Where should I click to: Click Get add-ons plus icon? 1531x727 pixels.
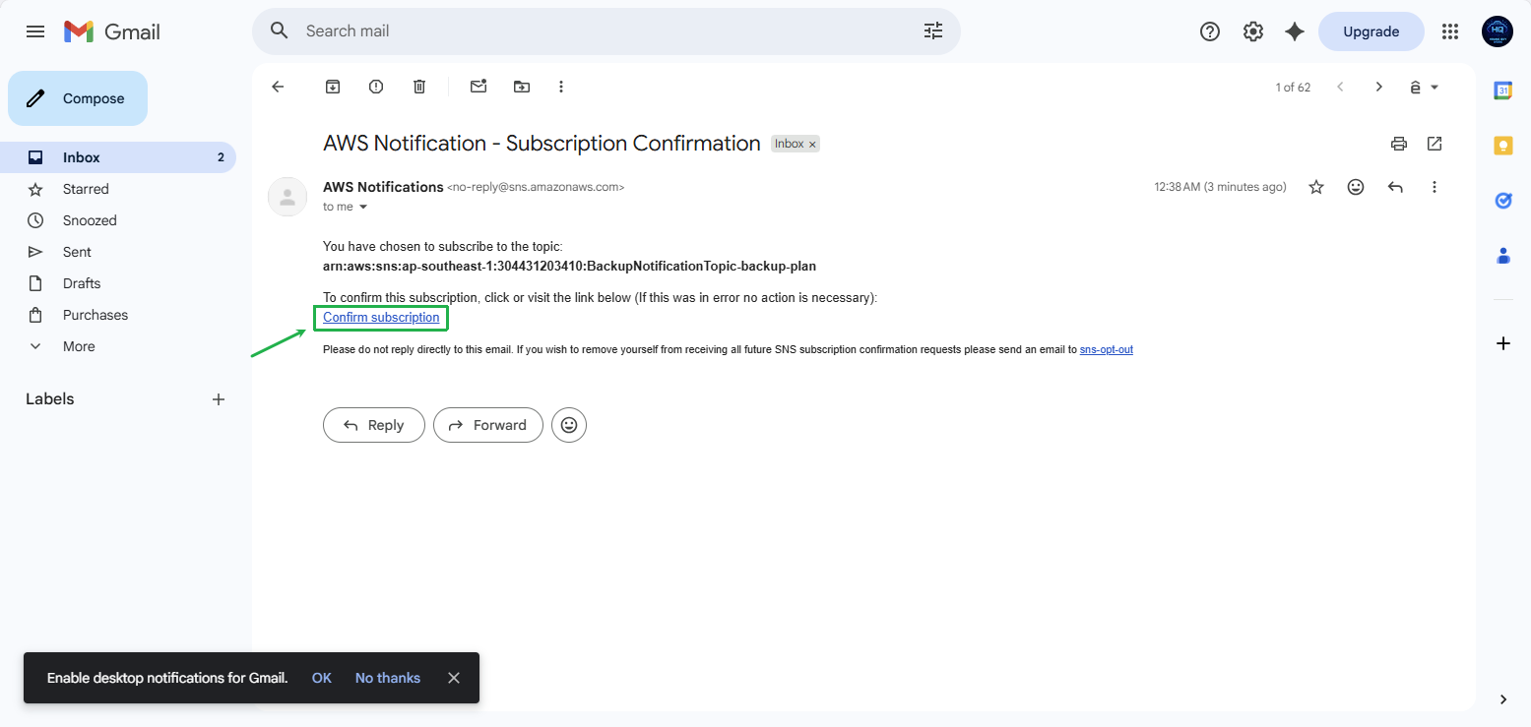1503,343
